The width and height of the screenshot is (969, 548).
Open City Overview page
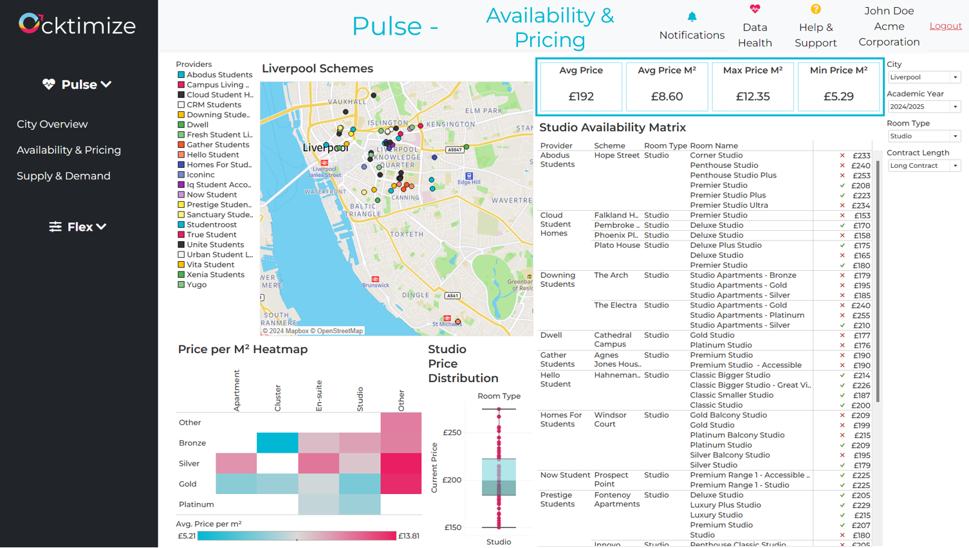coord(52,124)
